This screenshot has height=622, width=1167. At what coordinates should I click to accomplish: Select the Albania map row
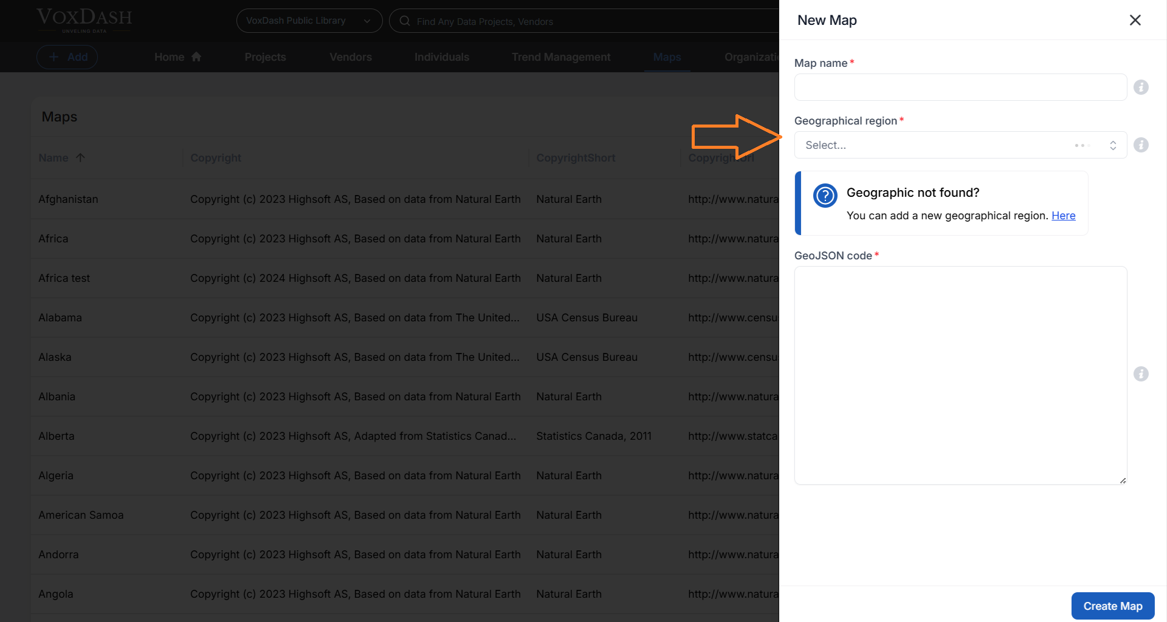click(405, 397)
